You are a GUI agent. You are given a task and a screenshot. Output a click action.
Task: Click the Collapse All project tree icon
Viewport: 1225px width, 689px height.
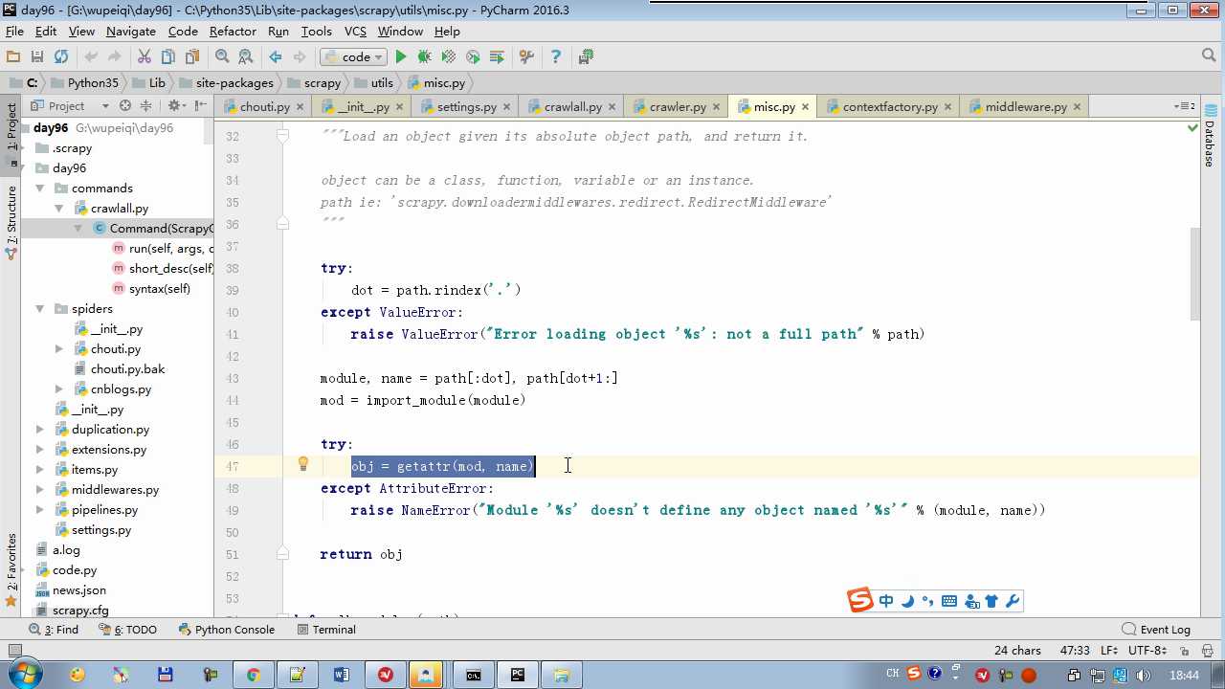tap(146, 106)
